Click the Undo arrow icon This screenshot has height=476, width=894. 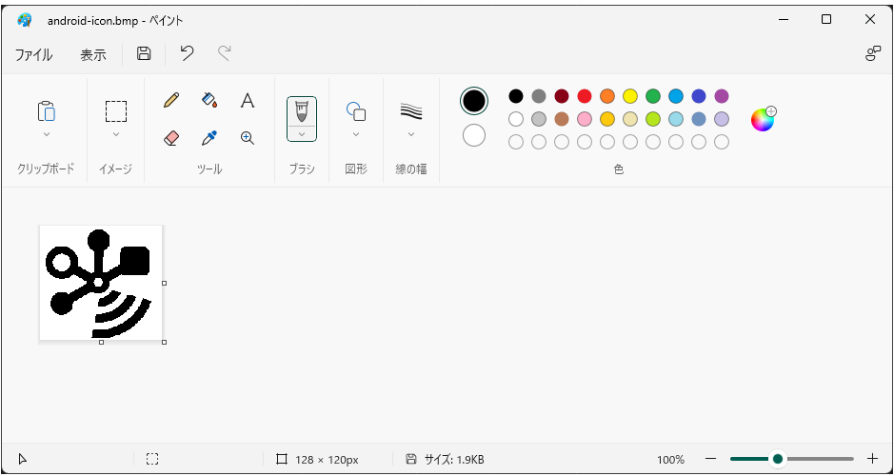[x=187, y=54]
